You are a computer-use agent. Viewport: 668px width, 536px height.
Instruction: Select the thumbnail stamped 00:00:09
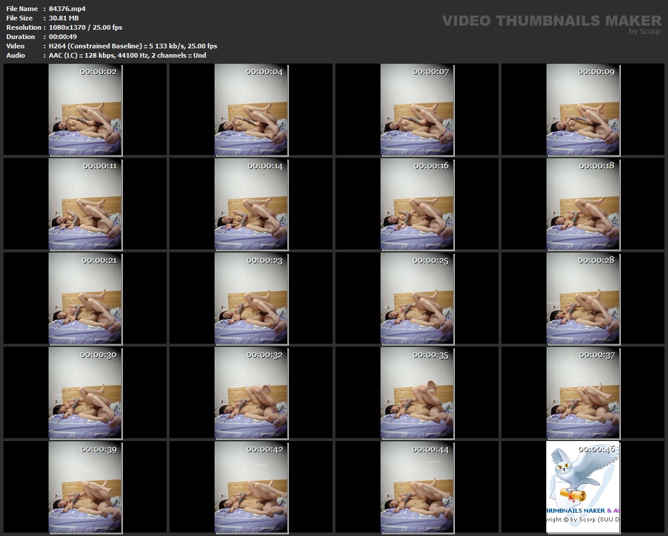(583, 110)
